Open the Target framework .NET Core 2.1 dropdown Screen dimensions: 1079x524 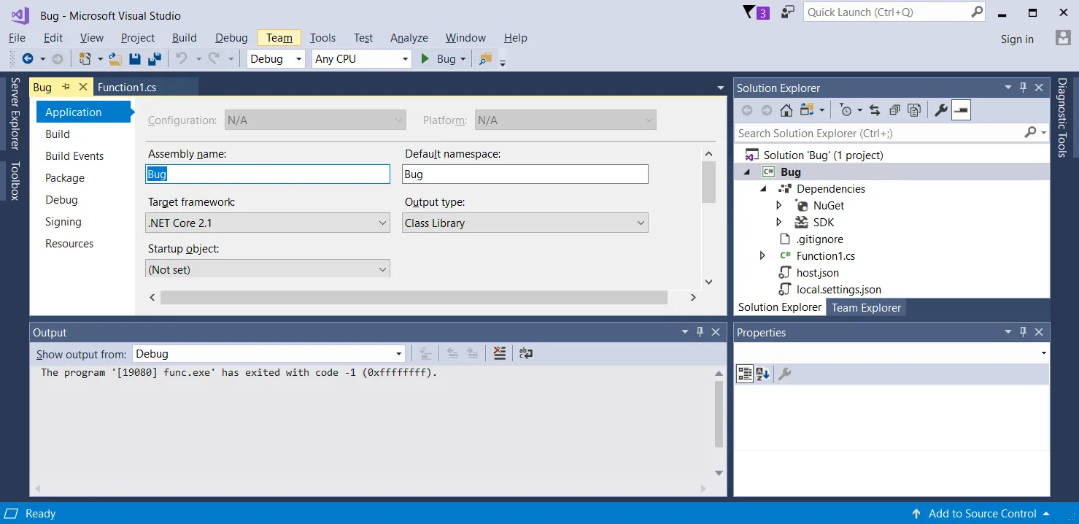[268, 223]
